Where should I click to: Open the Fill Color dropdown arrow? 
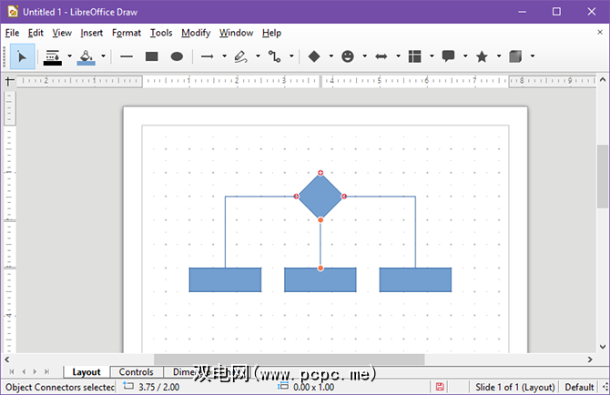(x=103, y=56)
